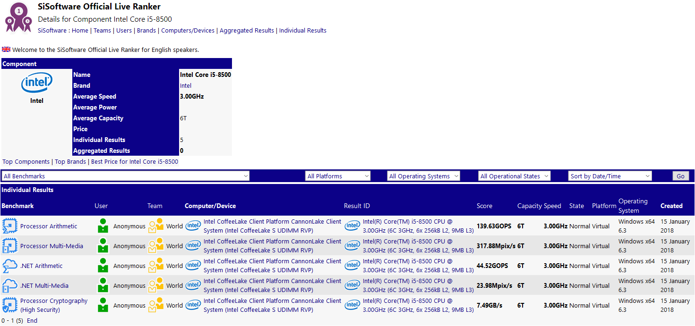Click yellow team icon in .NET Arithmetic row
695x326 pixels.
click(156, 266)
